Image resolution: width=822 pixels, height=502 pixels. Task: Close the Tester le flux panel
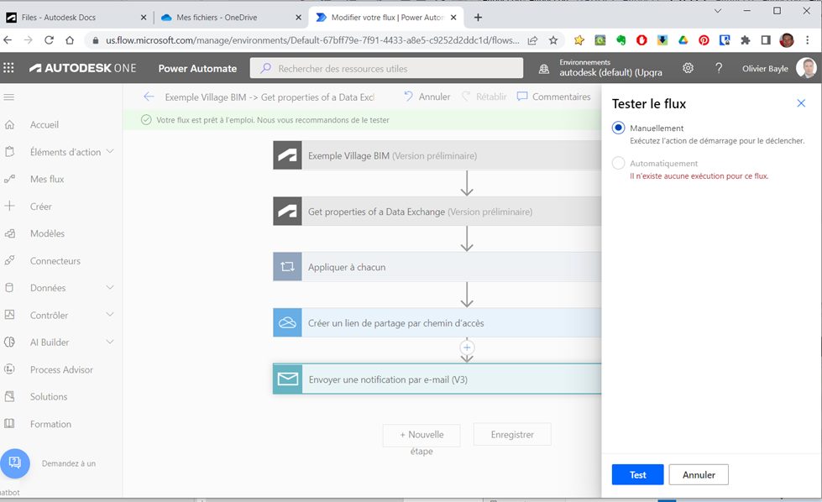(801, 103)
